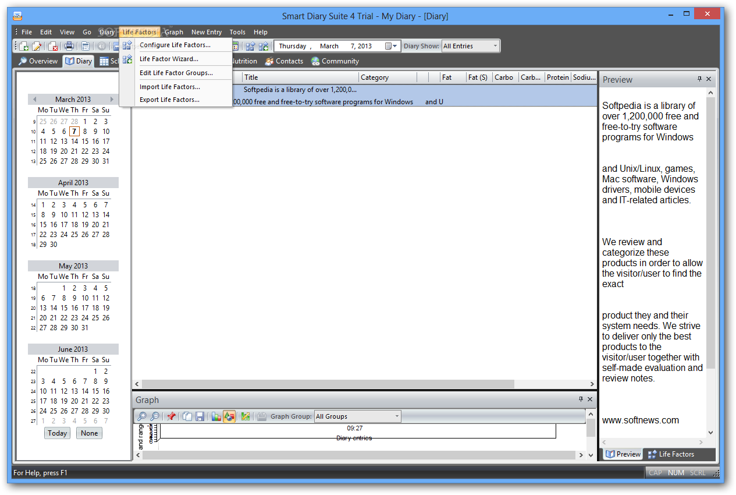Viewport: 736px width, 495px height.
Task: Select day 20 in April 2013 calendar
Action: tap(95, 225)
